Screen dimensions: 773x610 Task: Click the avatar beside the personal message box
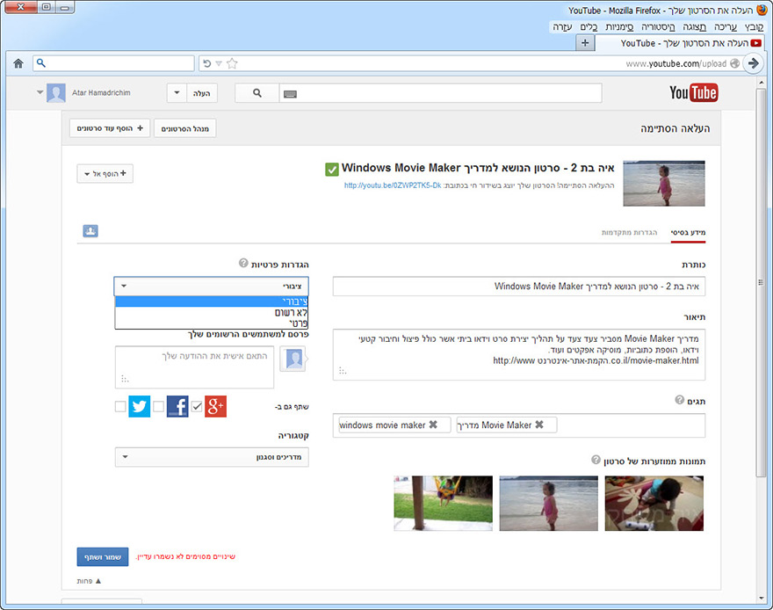(x=293, y=359)
